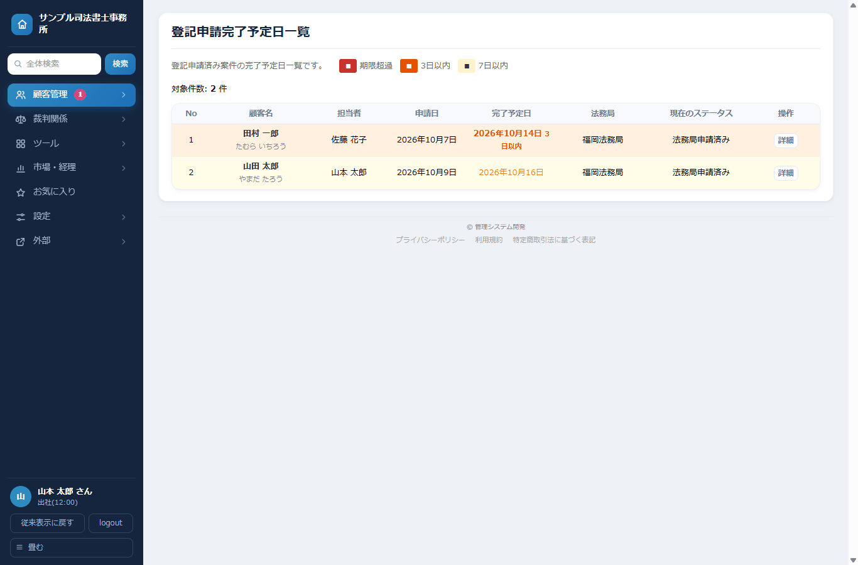Open the プライバシーポリシー link
This screenshot has height=565, width=858.
pyautogui.click(x=430, y=240)
